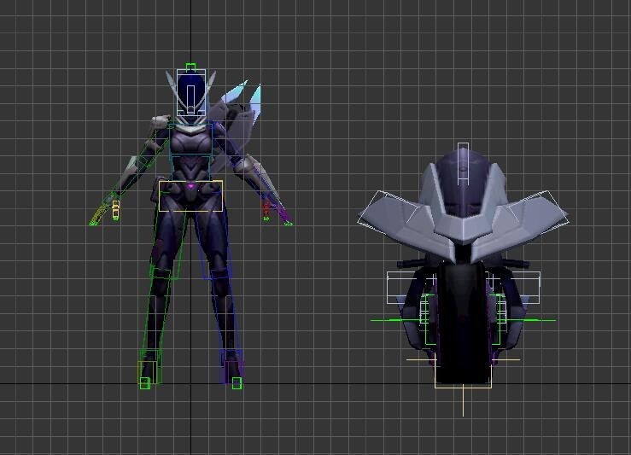Screen dimensions: 631x455
Task: Click the scene origin where dark axes cross
Action: tap(190, 383)
